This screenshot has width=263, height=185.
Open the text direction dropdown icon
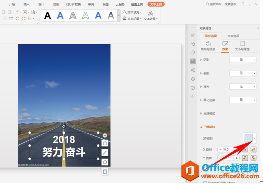point(17,12)
